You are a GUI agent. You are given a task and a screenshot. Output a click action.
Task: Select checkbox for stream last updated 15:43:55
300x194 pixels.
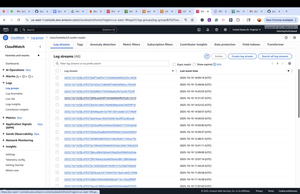[x=57, y=91]
